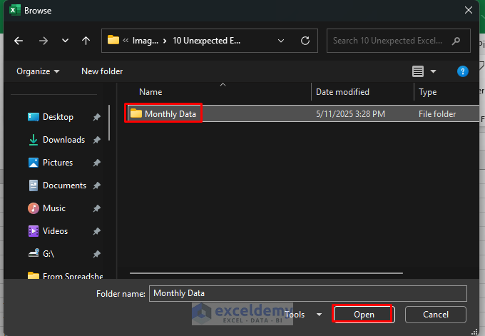Expand the view options dropdown arrow

tap(434, 71)
